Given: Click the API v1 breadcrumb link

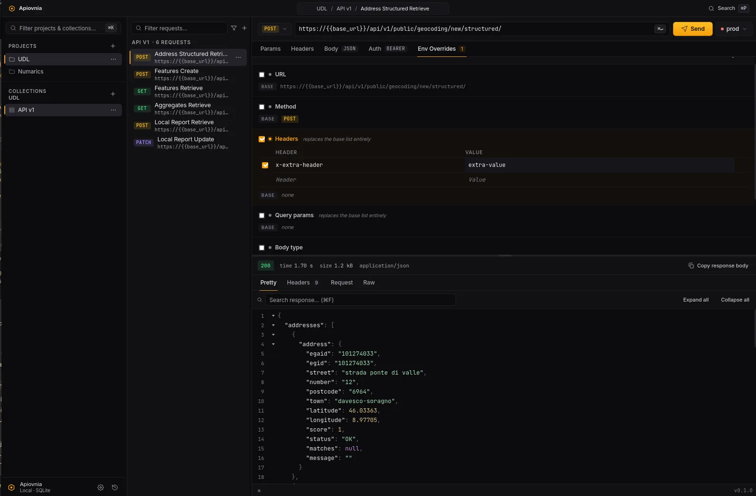Looking at the screenshot, I should pos(344,9).
